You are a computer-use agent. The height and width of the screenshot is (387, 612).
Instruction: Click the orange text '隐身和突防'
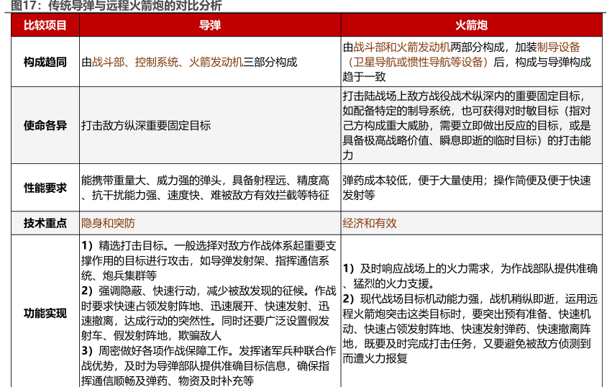[x=108, y=223]
